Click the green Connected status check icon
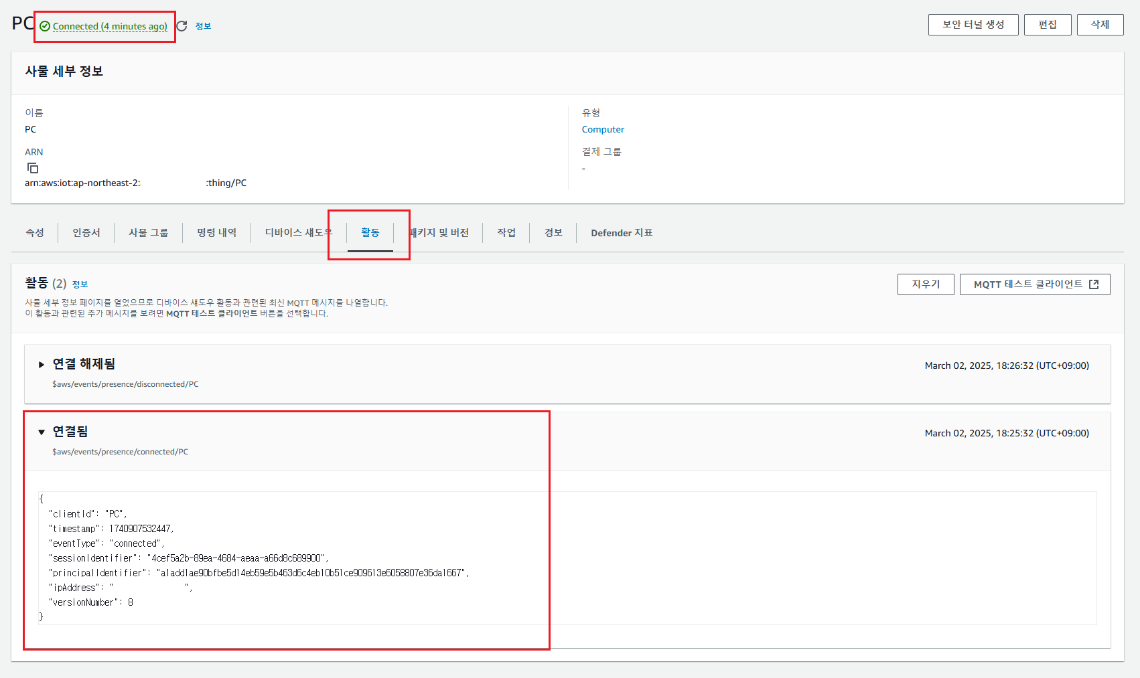This screenshot has width=1140, height=678. 45,26
